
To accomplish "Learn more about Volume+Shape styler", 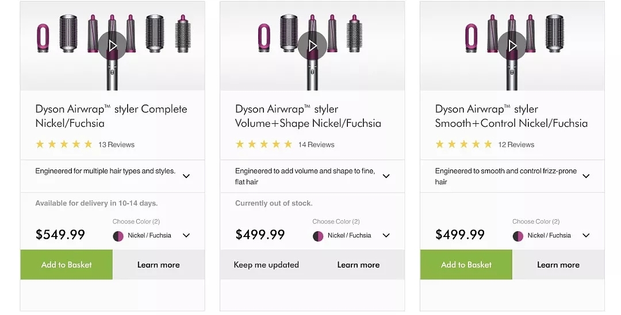I will [358, 265].
